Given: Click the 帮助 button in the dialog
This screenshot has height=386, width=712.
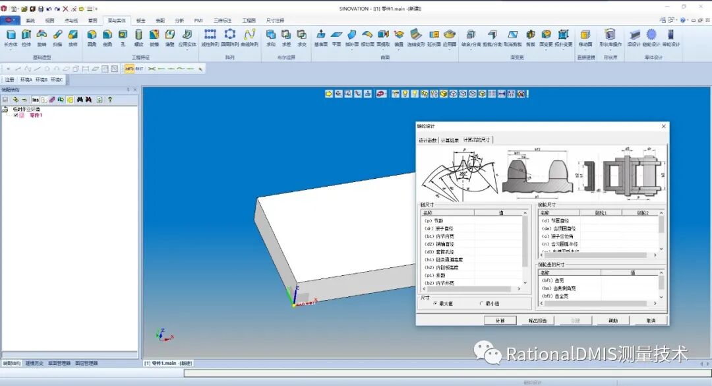Looking at the screenshot, I should 613,321.
